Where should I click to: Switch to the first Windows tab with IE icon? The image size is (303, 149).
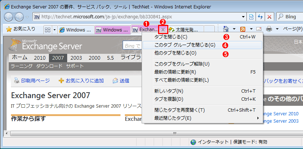tap(76, 30)
